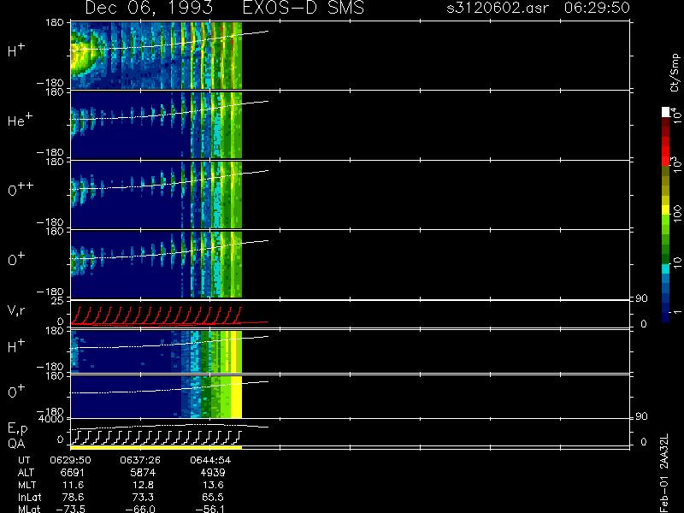Click the date title "Dec 06, 1993"

pyautogui.click(x=149, y=9)
